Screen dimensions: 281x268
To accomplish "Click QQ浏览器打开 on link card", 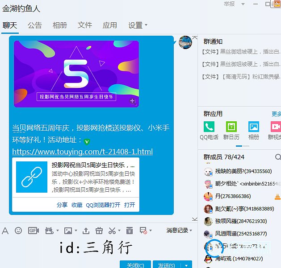I will 103,205.
